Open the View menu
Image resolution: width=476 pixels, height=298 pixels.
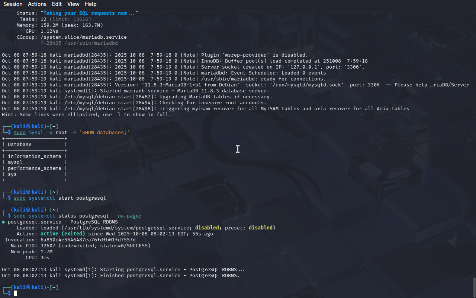pyautogui.click(x=73, y=4)
